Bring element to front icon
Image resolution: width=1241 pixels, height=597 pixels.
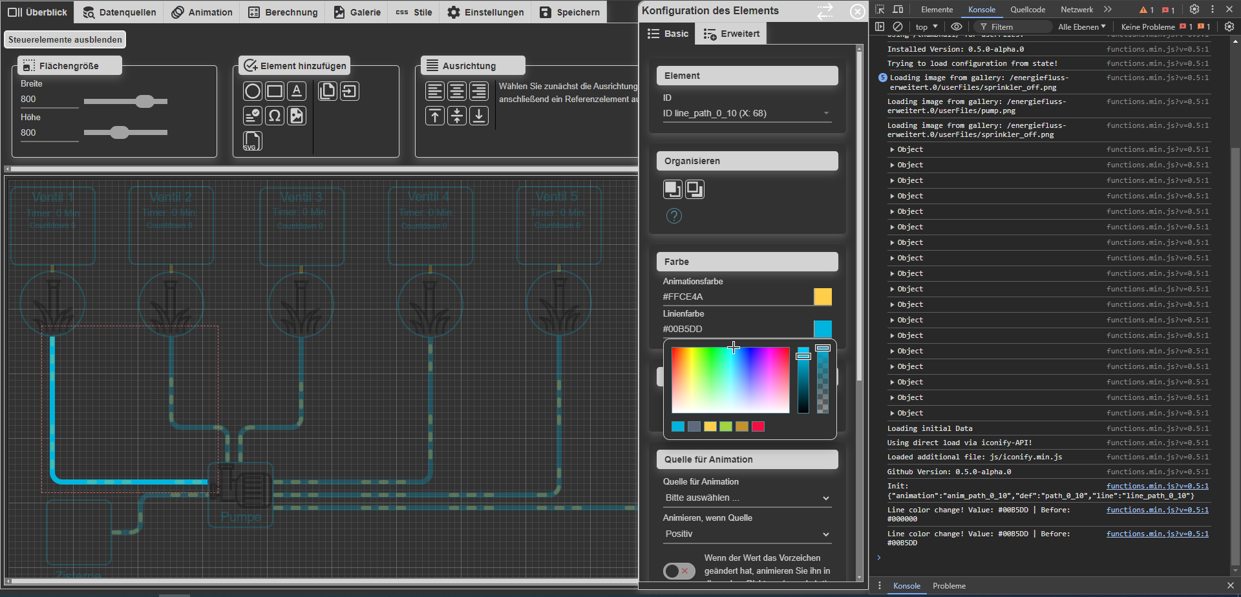[673, 189]
